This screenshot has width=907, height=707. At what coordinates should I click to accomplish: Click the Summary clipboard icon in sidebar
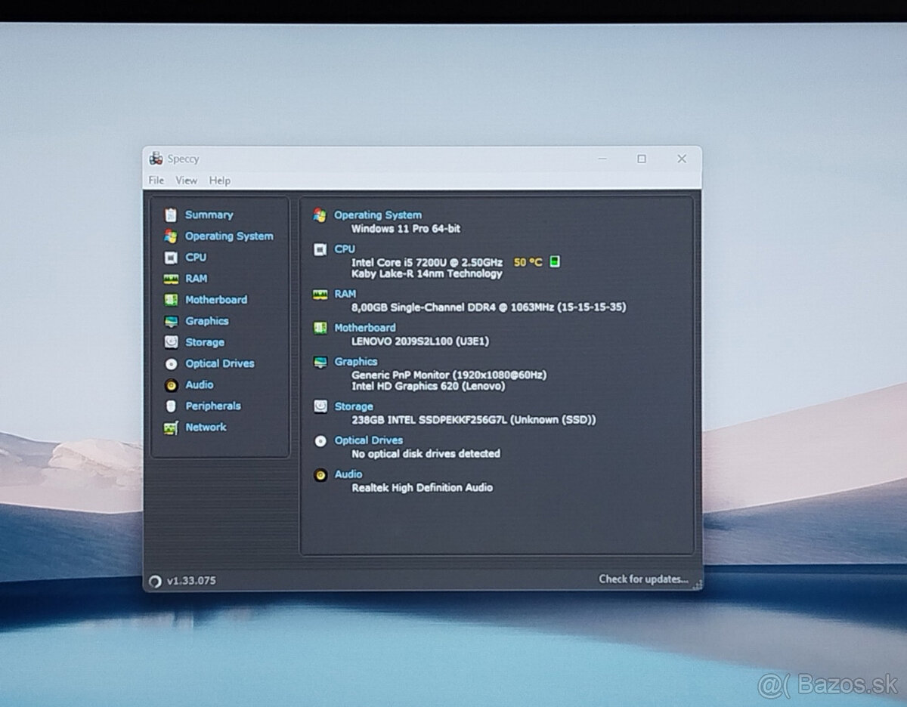click(x=172, y=215)
